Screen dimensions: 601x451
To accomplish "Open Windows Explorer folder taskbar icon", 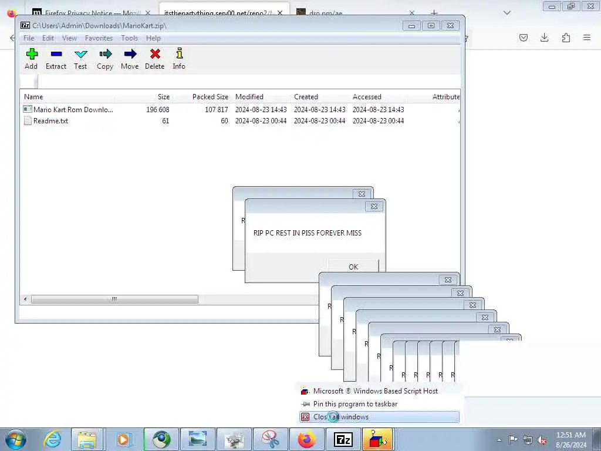I will [x=87, y=439].
